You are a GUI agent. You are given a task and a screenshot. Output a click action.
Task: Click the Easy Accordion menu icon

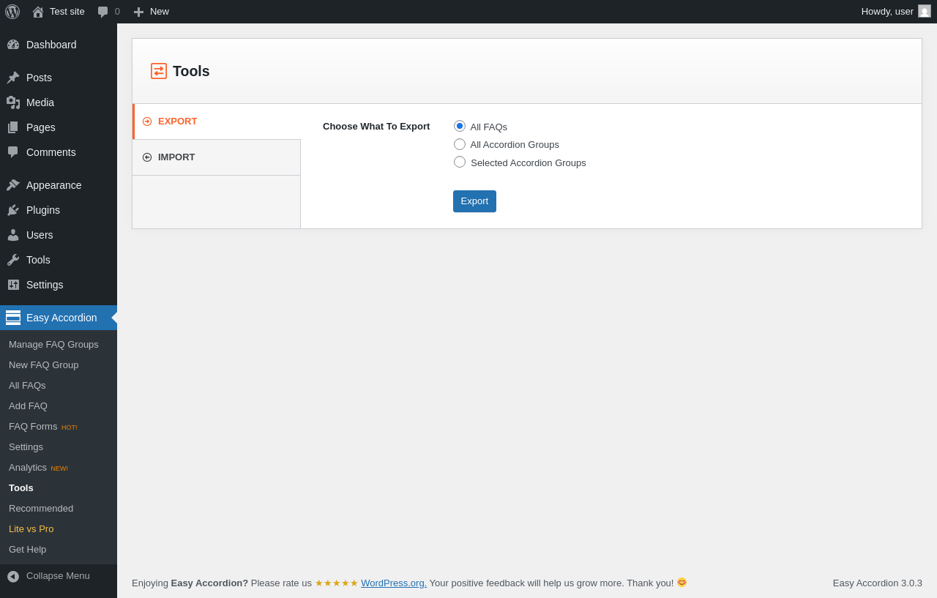point(13,318)
